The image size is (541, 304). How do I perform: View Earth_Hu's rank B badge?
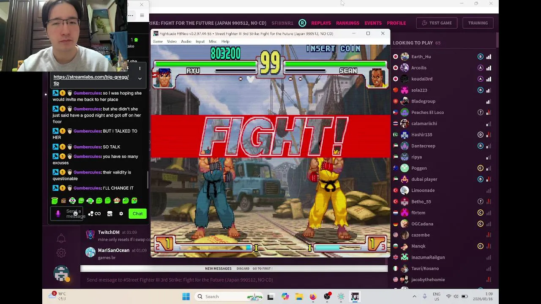click(480, 57)
